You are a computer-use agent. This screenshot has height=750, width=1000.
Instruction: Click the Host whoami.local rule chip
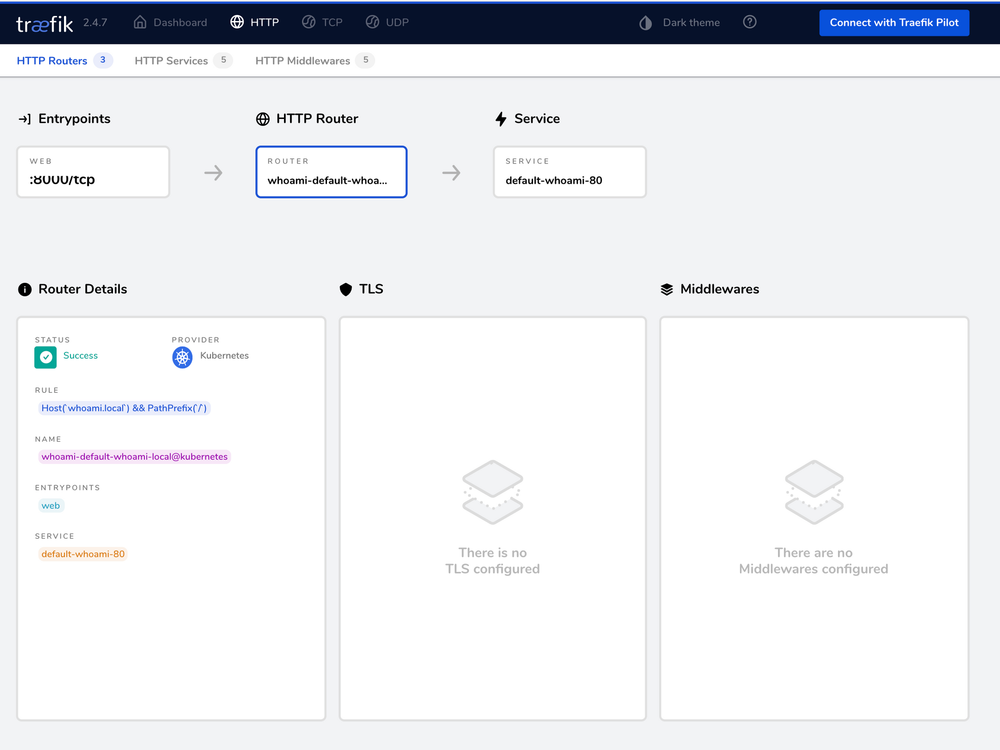124,408
